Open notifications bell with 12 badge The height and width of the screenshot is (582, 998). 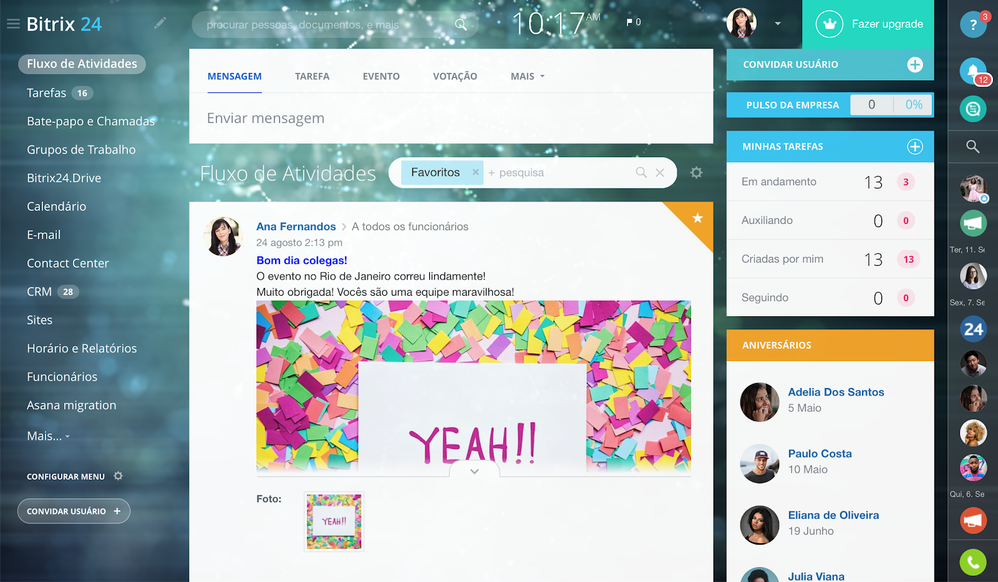(973, 70)
